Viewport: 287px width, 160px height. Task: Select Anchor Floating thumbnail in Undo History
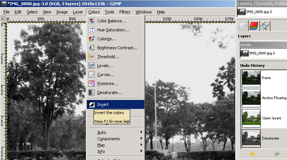251,99
